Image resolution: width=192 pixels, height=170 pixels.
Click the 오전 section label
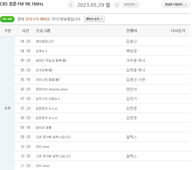click(7, 108)
